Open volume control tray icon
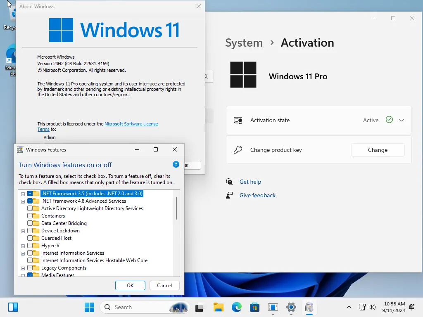423x317 pixels. point(372,307)
